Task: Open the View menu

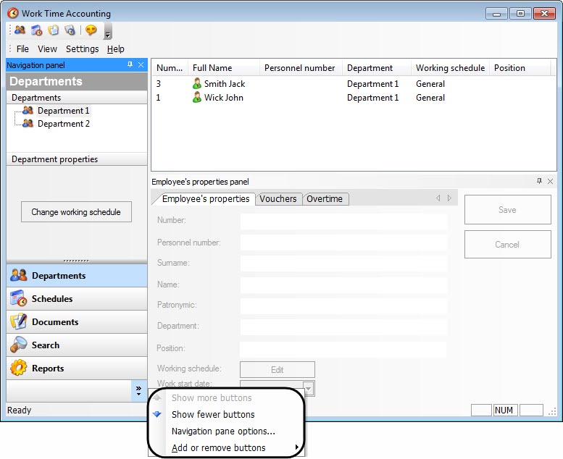Action: click(x=47, y=49)
